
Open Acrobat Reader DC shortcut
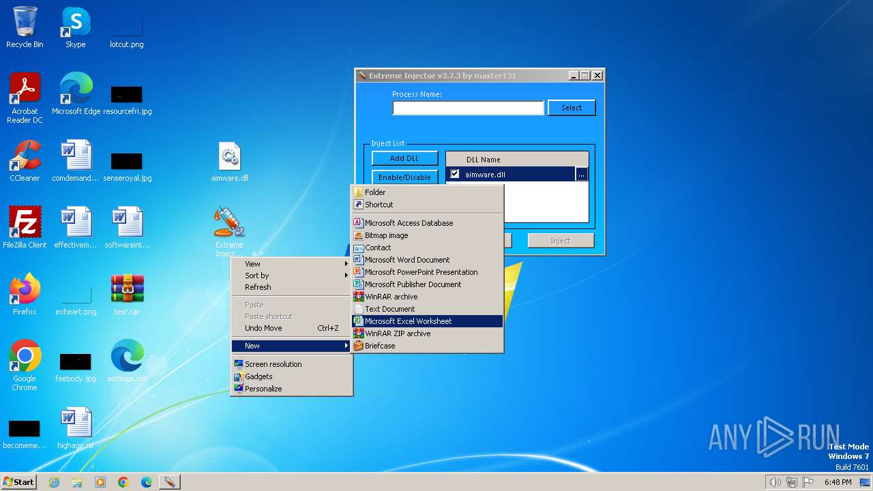(25, 98)
